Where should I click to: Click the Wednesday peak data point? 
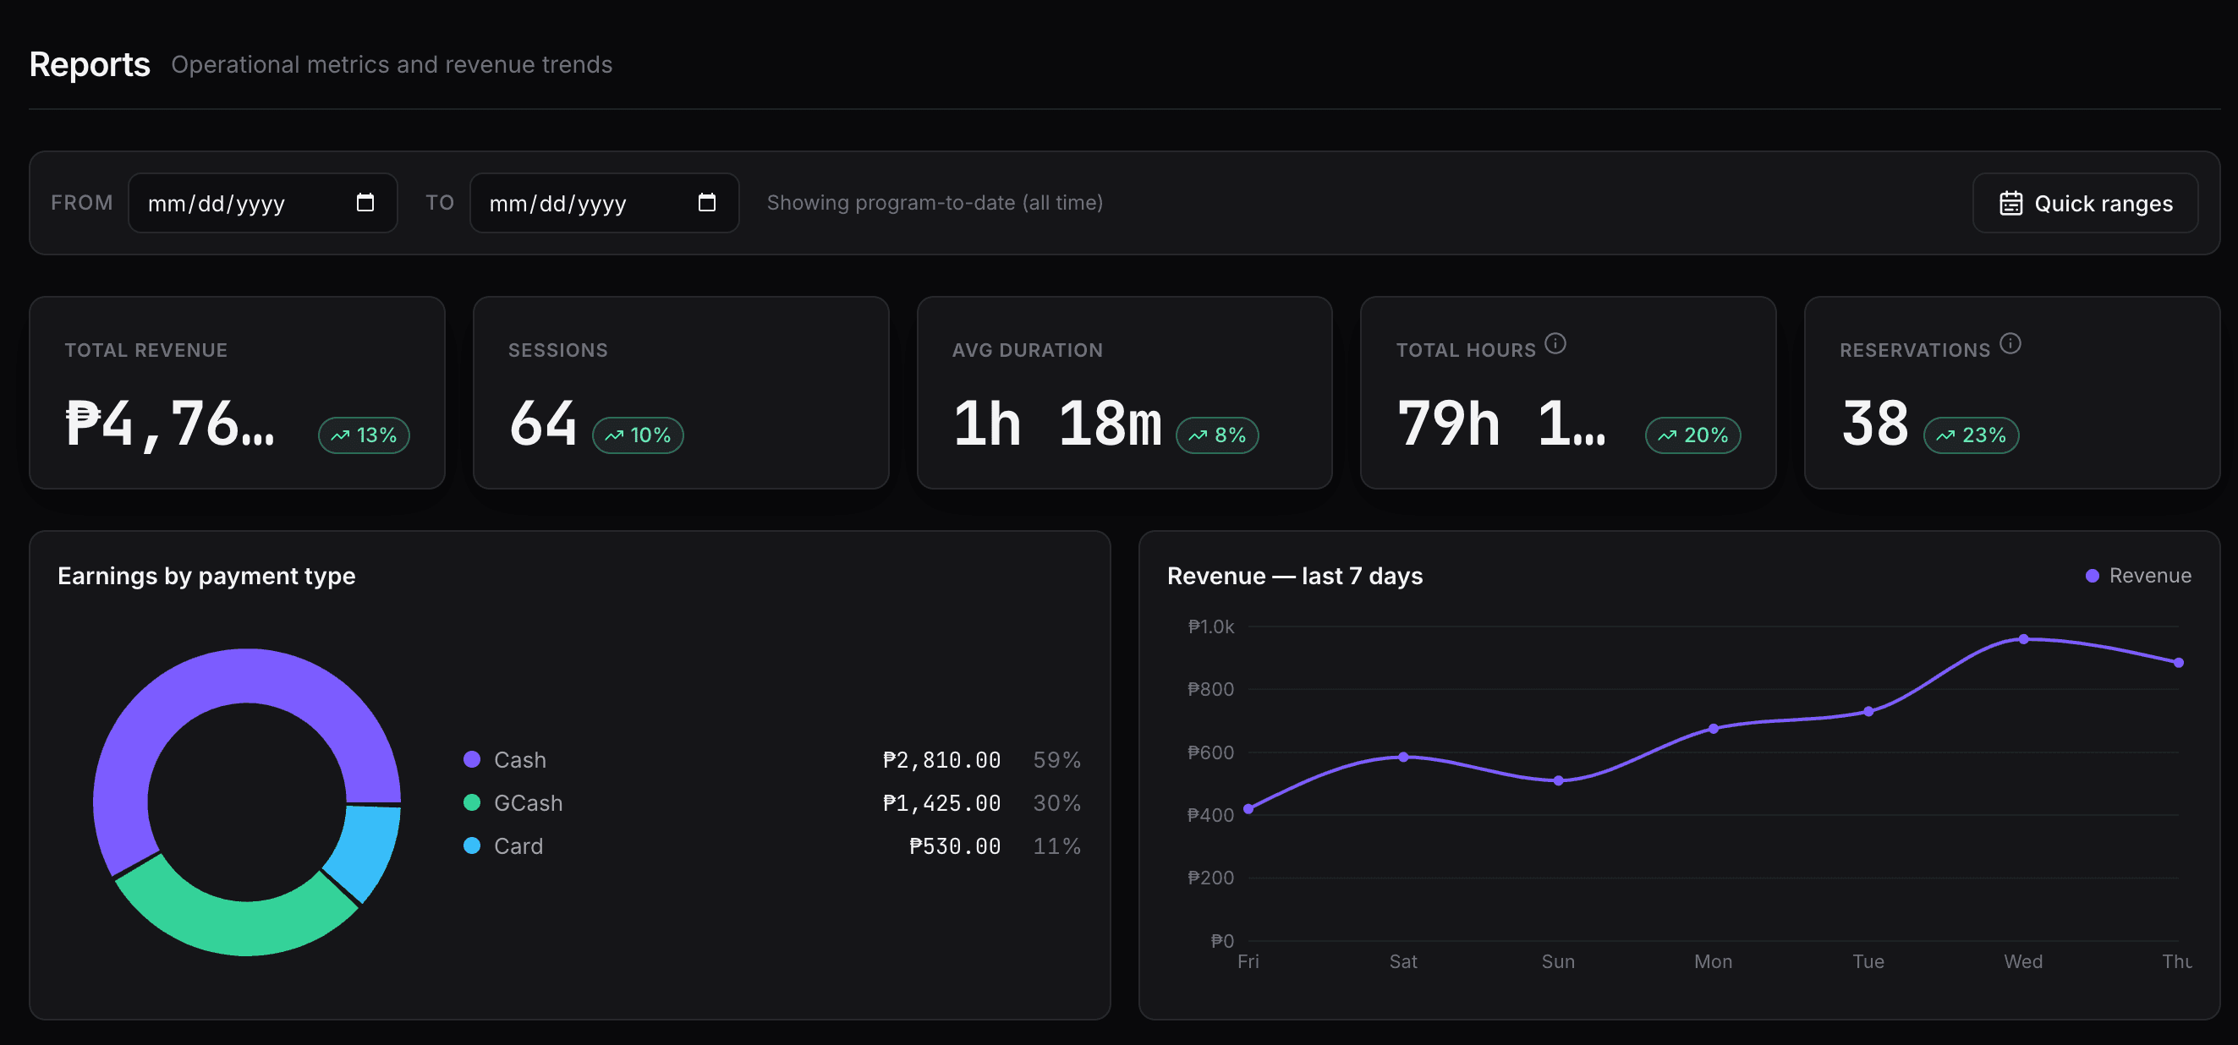(2023, 639)
